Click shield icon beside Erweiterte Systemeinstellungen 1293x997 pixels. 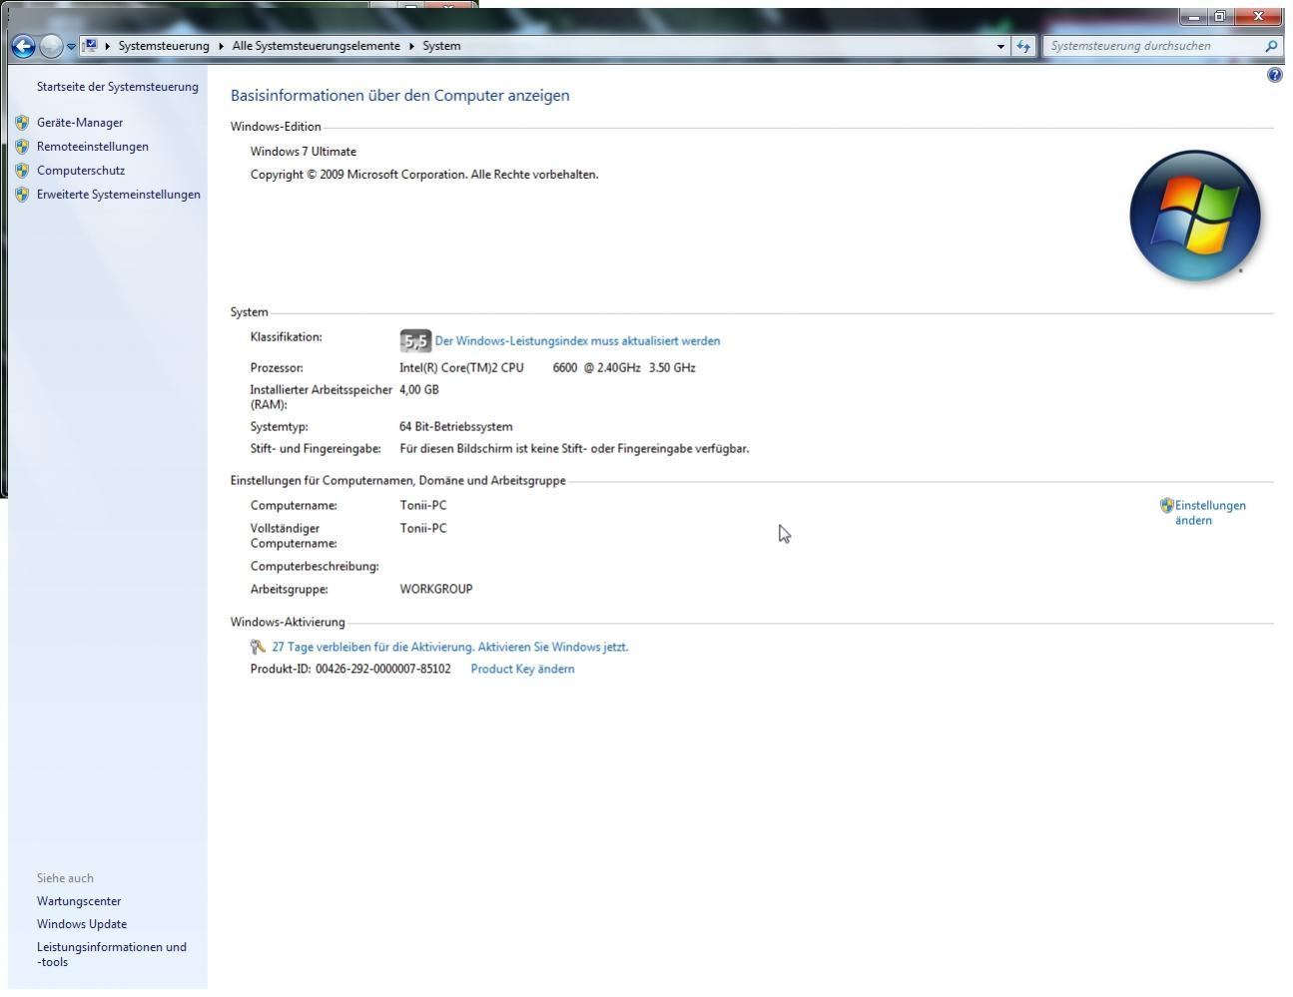(x=22, y=195)
